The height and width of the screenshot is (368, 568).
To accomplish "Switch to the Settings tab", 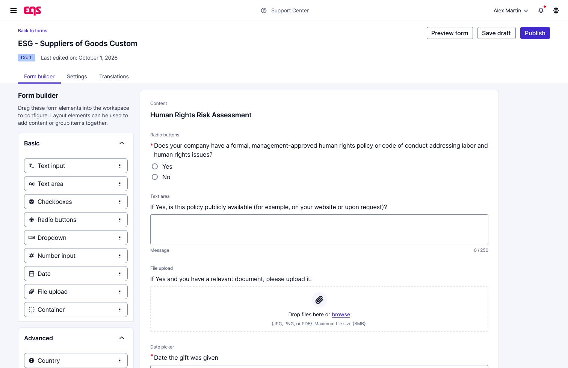I will [77, 76].
